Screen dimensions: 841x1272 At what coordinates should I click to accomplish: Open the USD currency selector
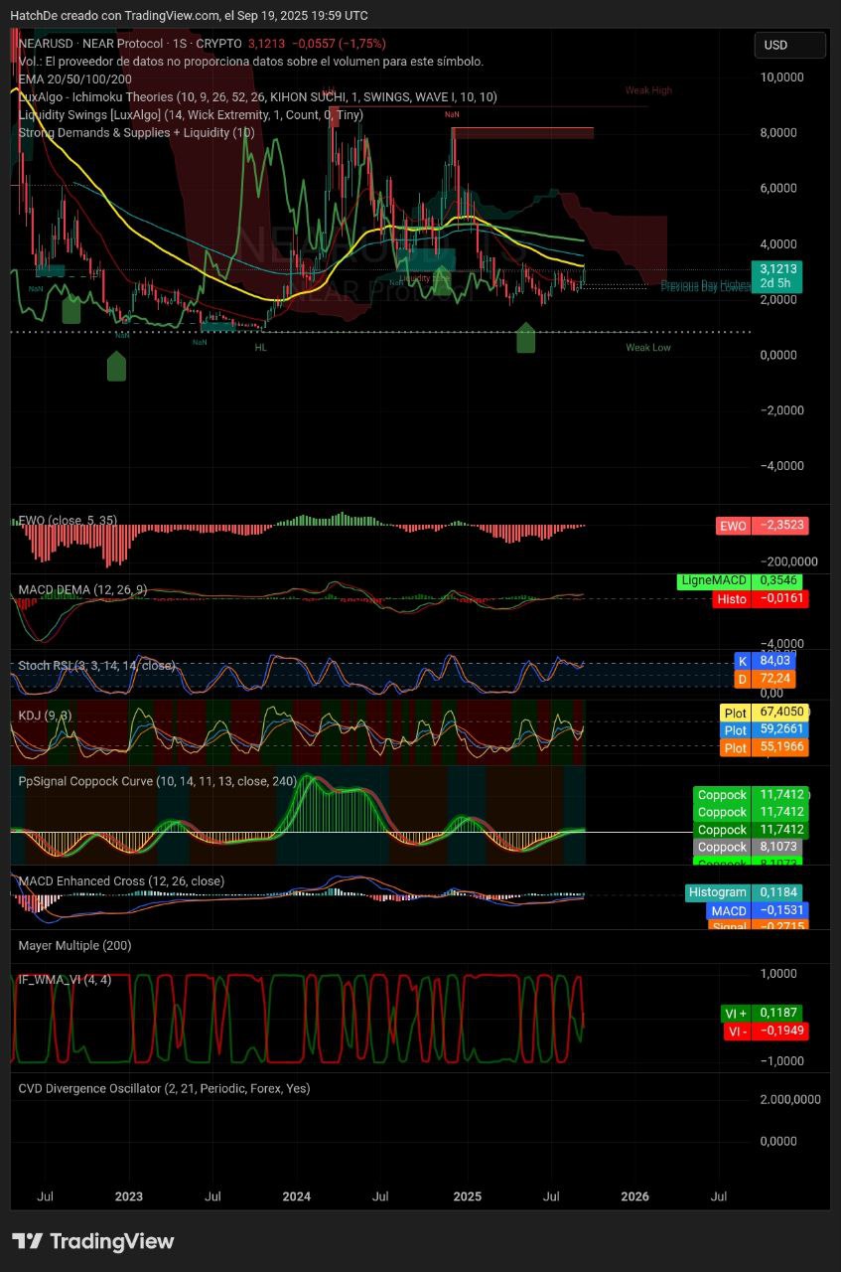tap(789, 45)
